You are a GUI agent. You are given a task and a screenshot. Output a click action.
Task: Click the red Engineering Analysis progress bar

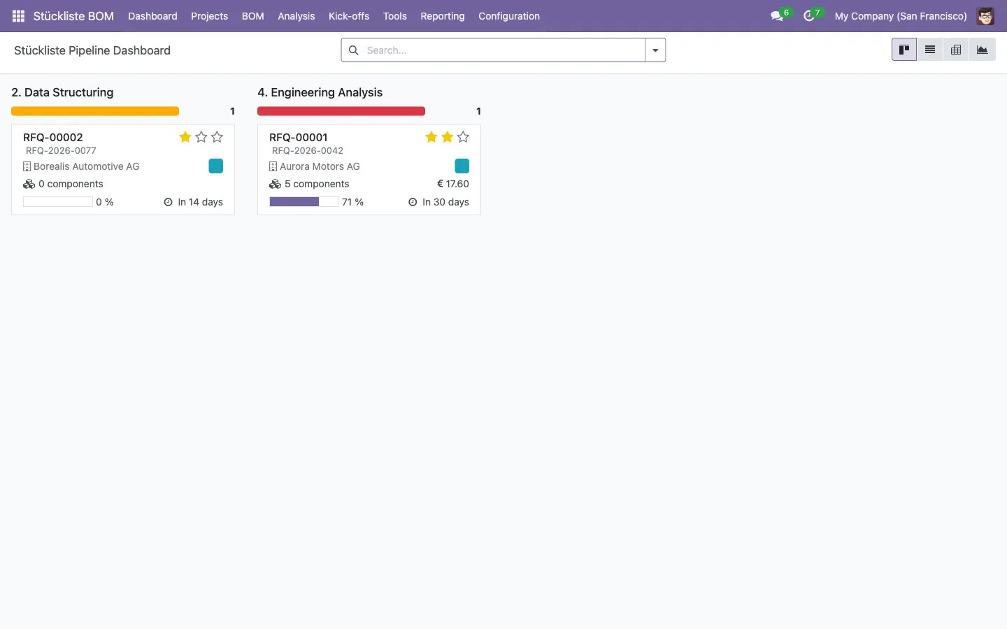[x=341, y=111]
